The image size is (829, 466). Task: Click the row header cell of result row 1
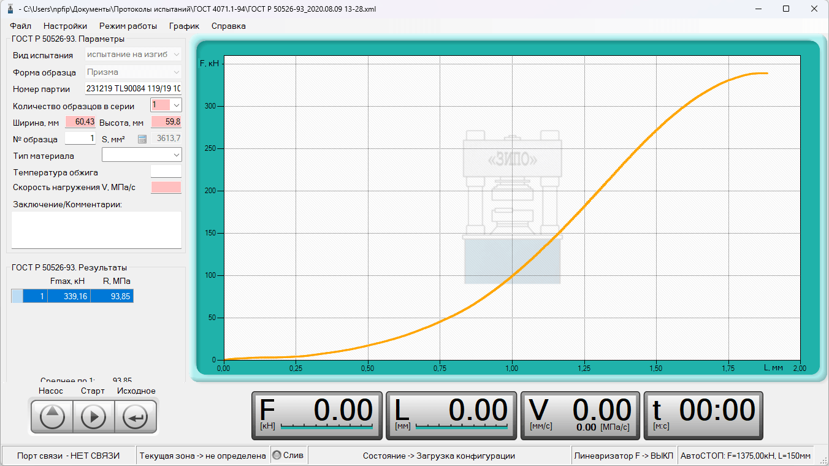17,296
